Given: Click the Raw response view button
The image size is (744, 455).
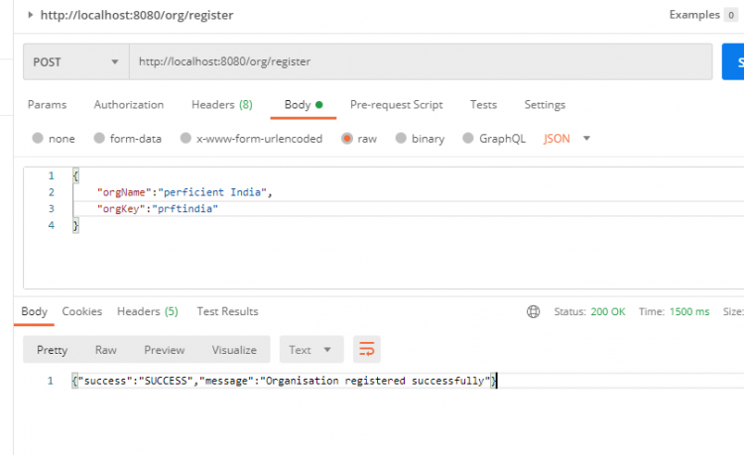Looking at the screenshot, I should coord(105,350).
